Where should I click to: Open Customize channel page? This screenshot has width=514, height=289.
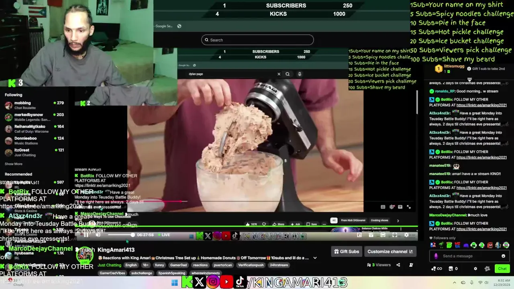390,252
